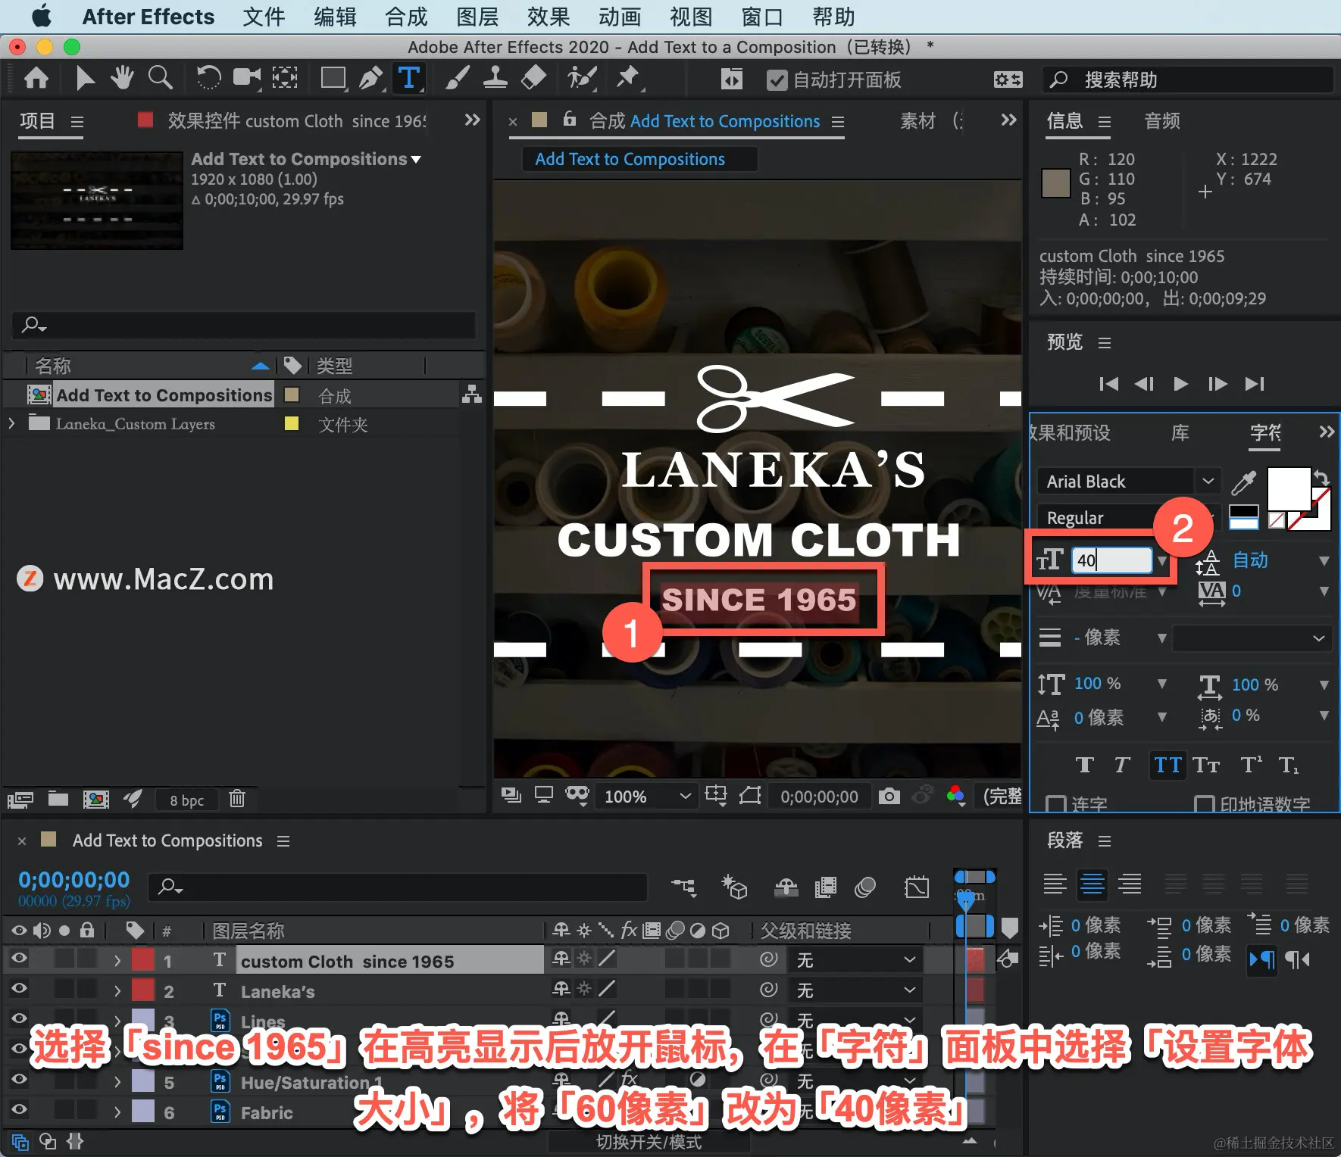Screen dimensions: 1341x1157
Task: Expand the Laneka_Custom Layers folder
Action: 12,423
